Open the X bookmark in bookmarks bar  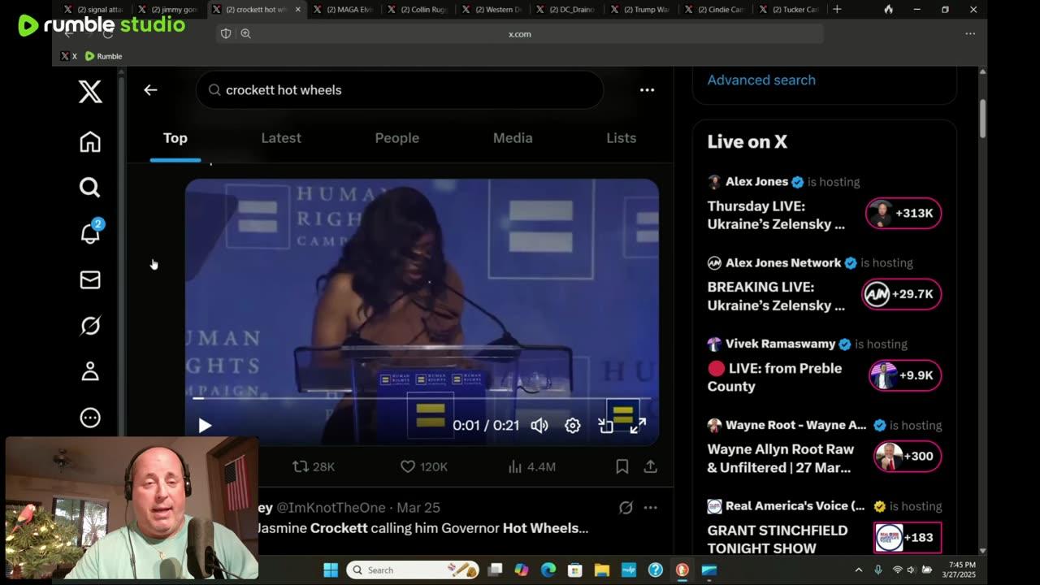(69, 56)
